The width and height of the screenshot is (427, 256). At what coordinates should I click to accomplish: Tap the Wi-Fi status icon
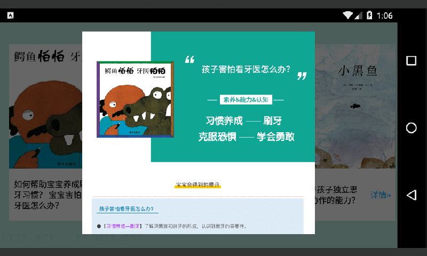point(348,15)
